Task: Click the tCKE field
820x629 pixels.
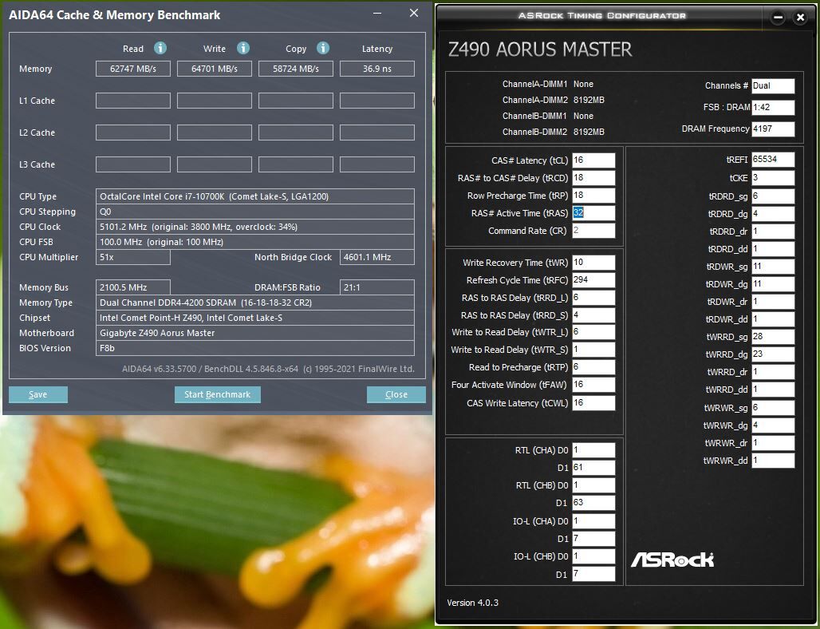Action: coord(773,178)
